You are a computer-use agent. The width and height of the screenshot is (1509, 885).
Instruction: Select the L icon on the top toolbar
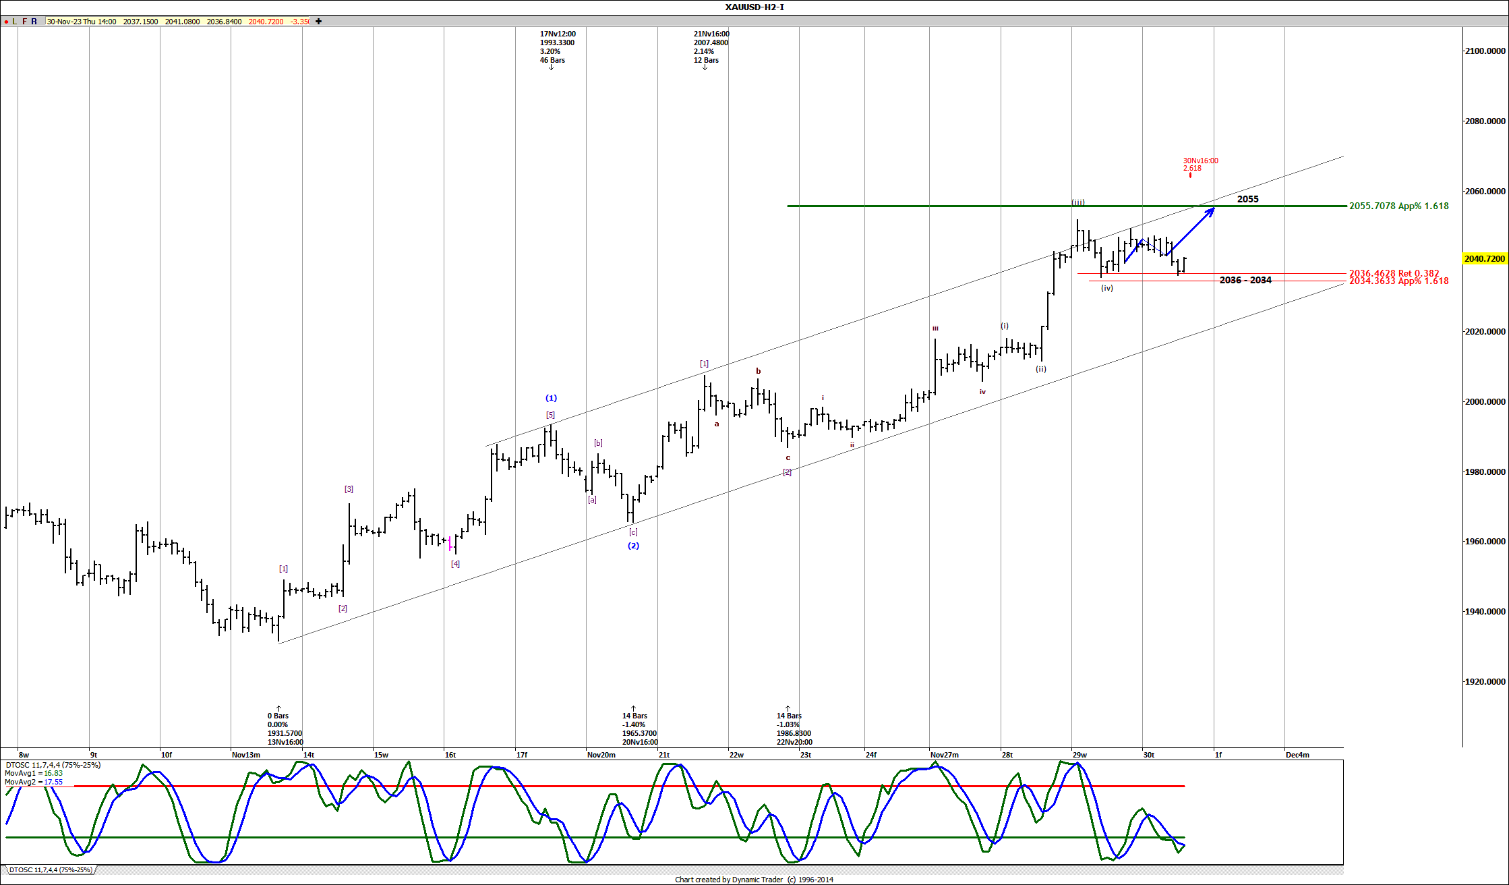coord(14,21)
